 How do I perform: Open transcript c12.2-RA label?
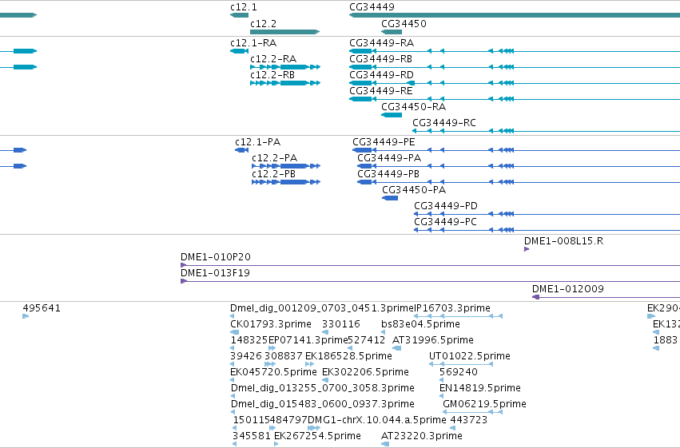(273, 59)
